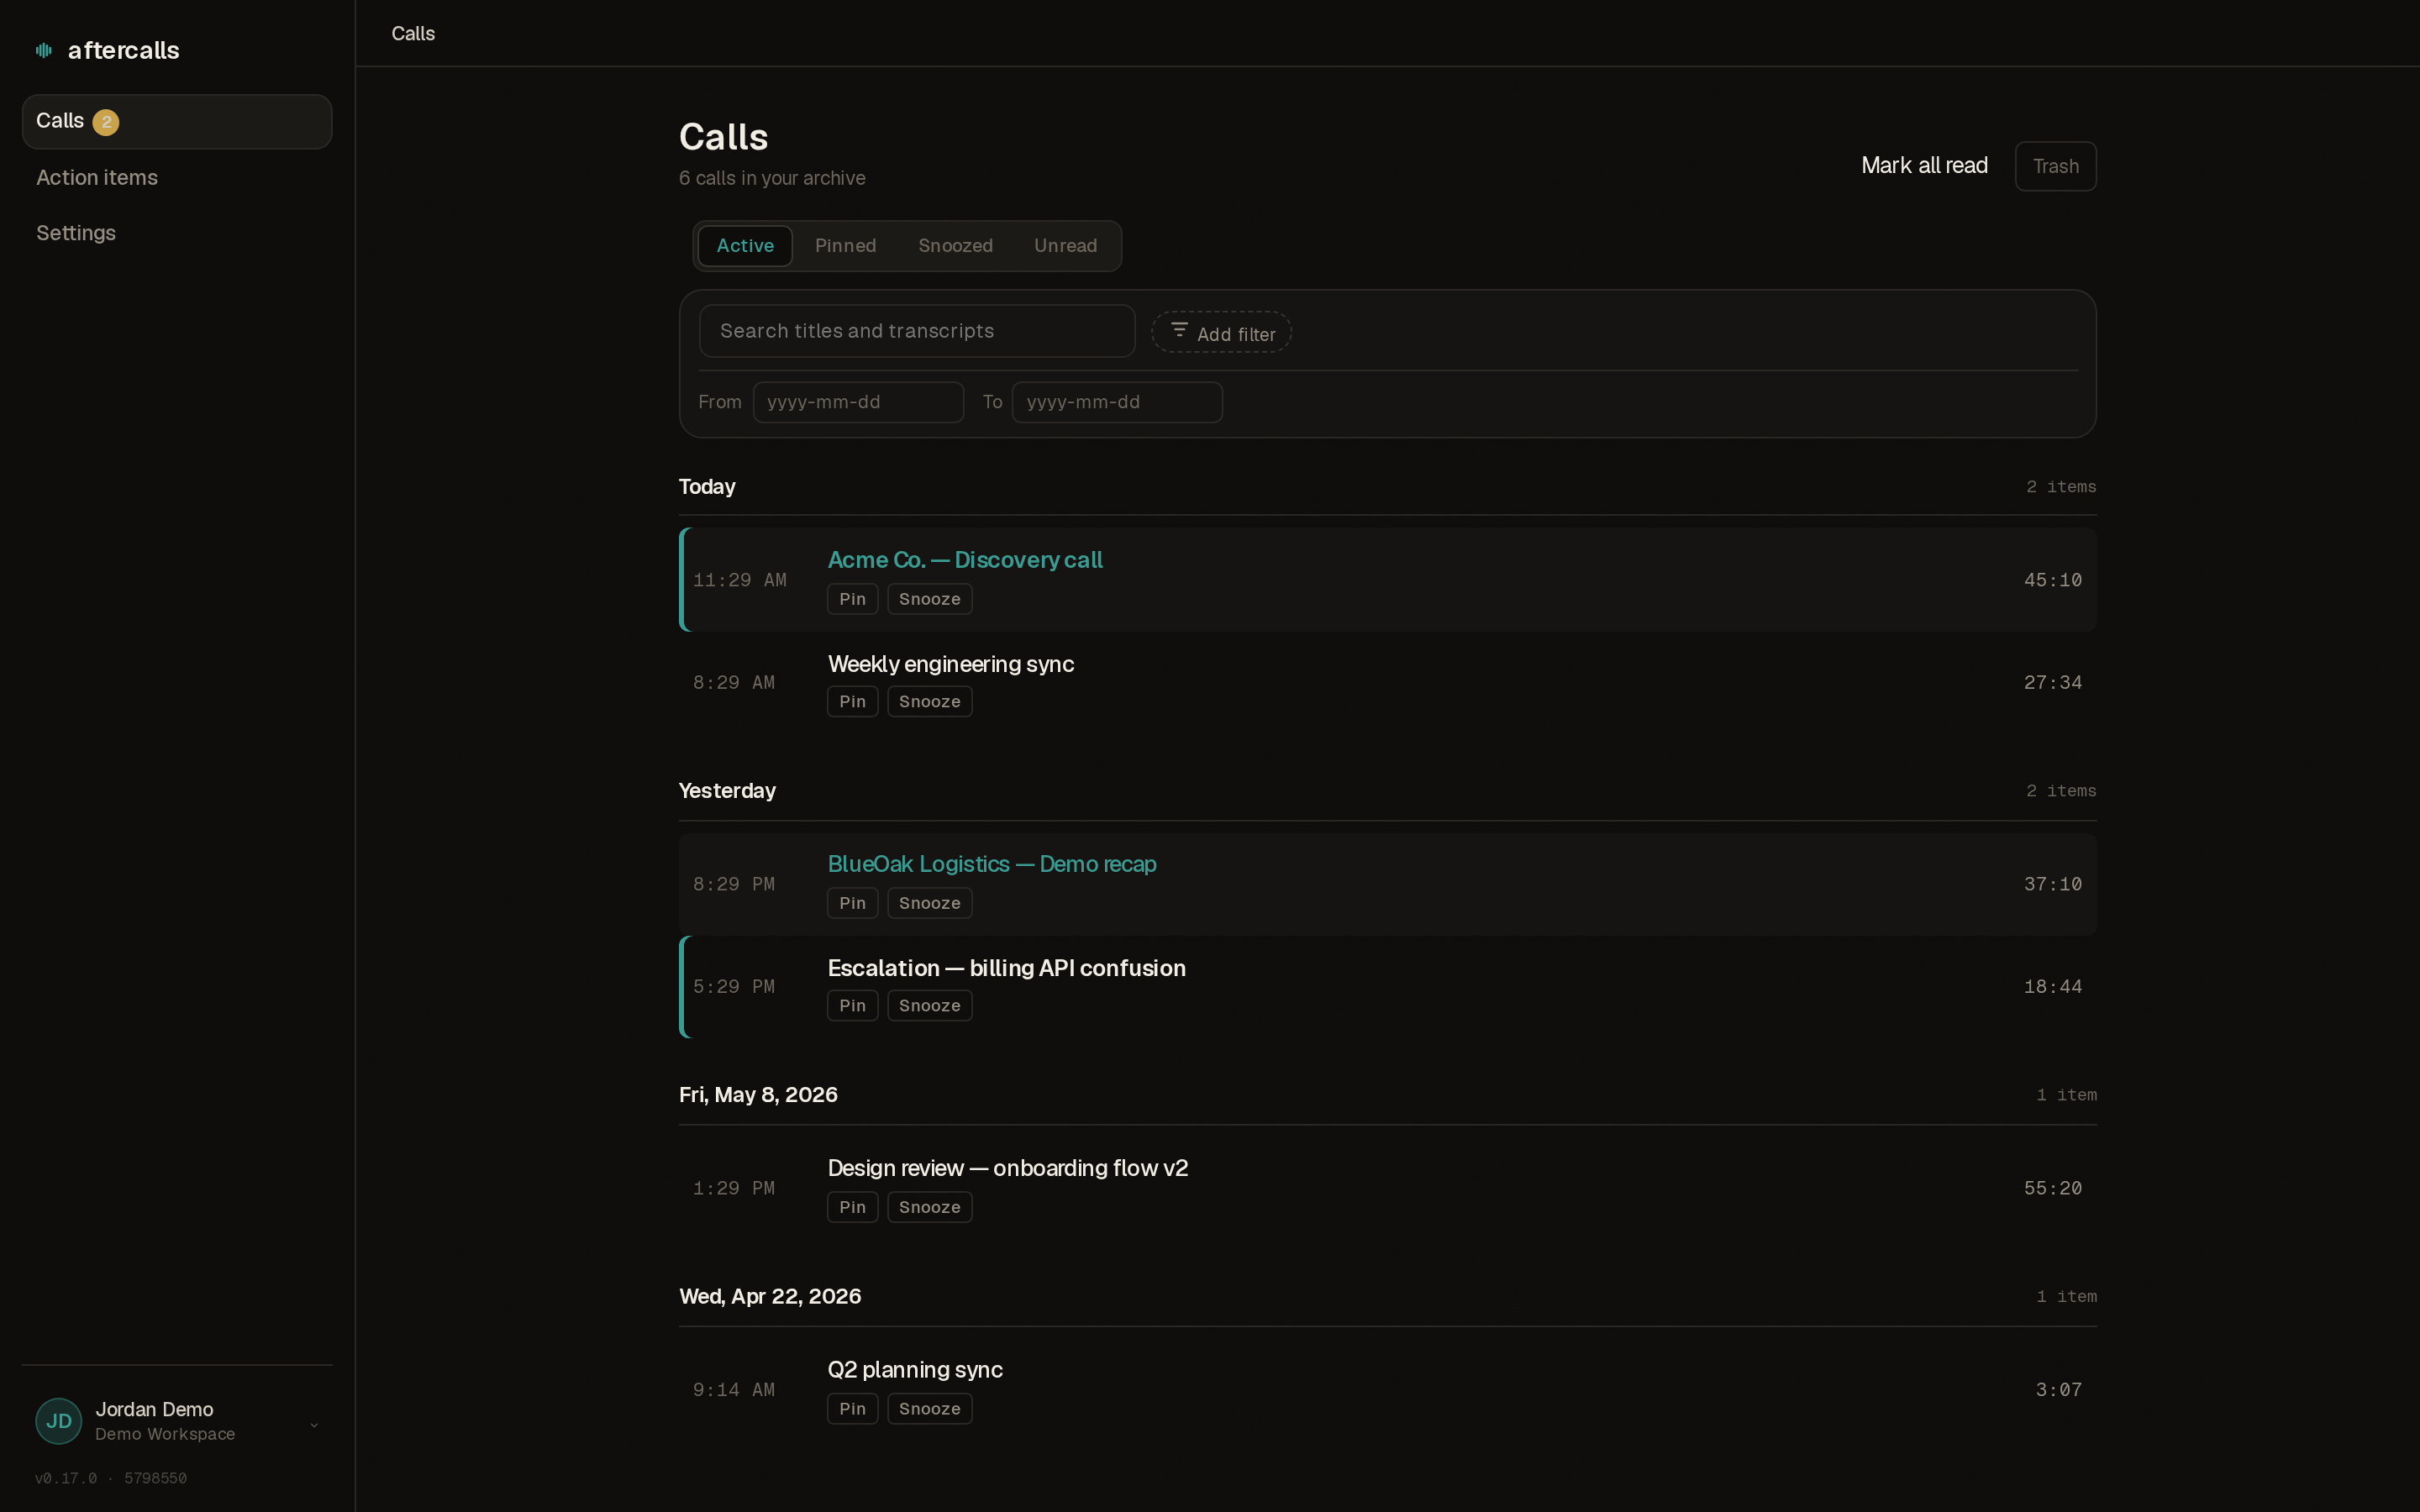Select the Active tab
The width and height of the screenshot is (2420, 1512).
click(745, 246)
